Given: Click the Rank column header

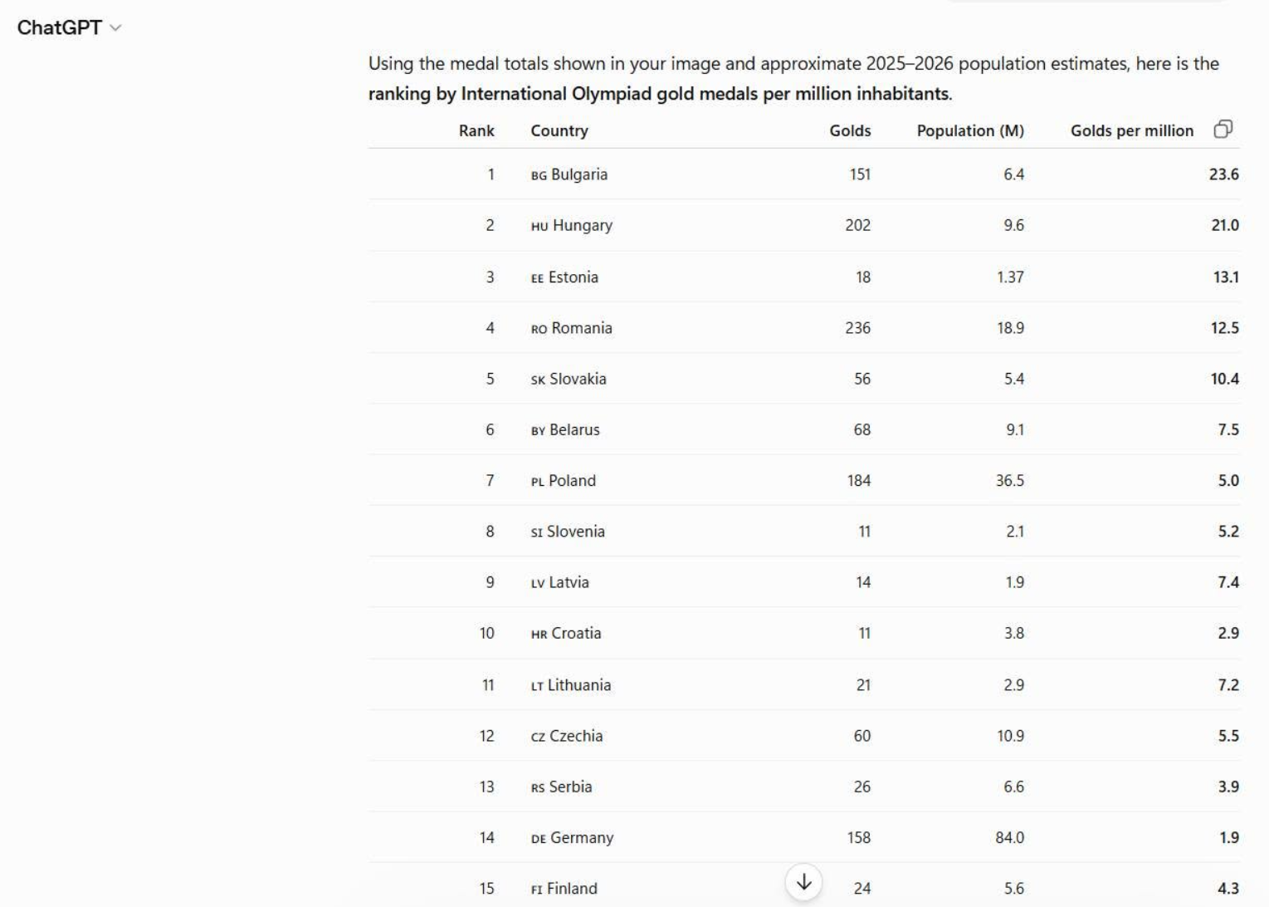Looking at the screenshot, I should click(x=476, y=130).
